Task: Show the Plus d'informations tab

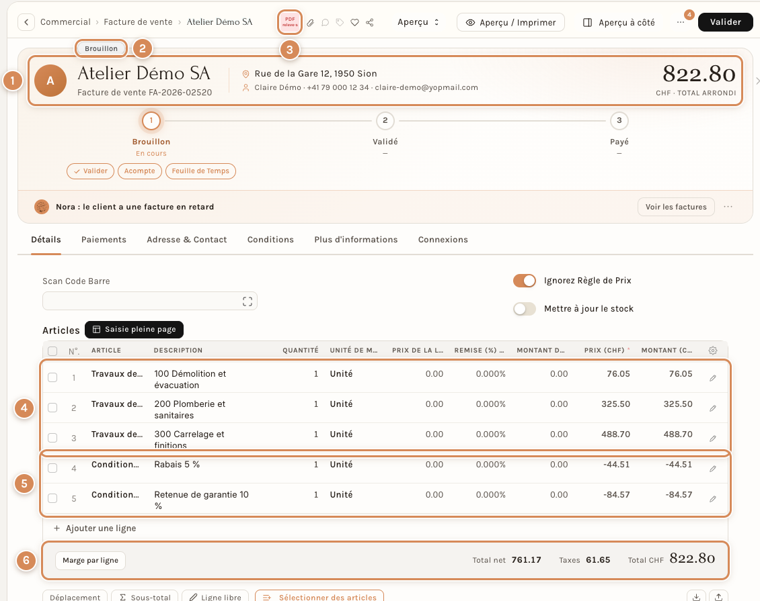Action: point(356,240)
